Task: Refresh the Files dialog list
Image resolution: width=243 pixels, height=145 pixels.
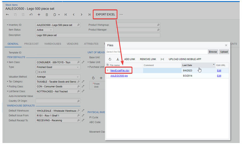Action: coord(110,59)
